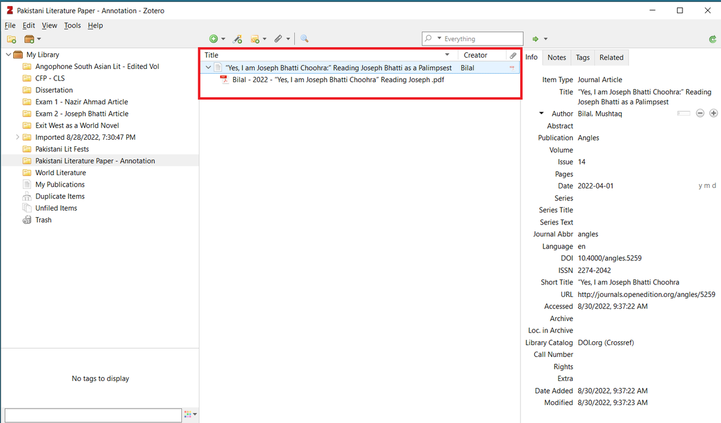Collapse the Joseph Bhatti article row arrow
This screenshot has height=423, width=721.
208,68
